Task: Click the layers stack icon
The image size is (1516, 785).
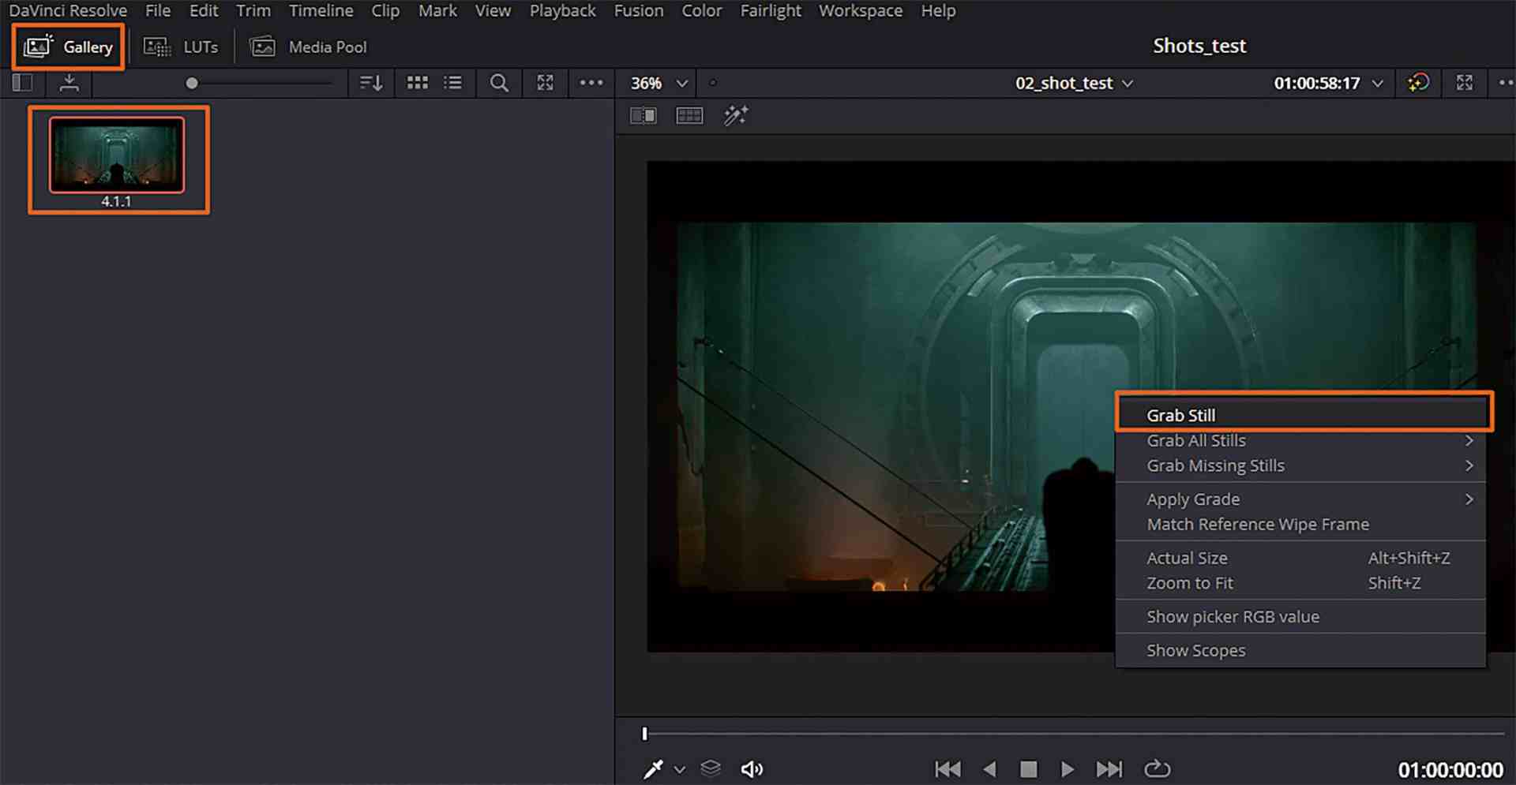Action: pyautogui.click(x=711, y=768)
